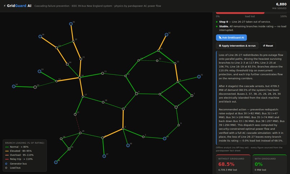Select load bus 14 node
Viewport: 290px width, 174px height.
(126, 76)
